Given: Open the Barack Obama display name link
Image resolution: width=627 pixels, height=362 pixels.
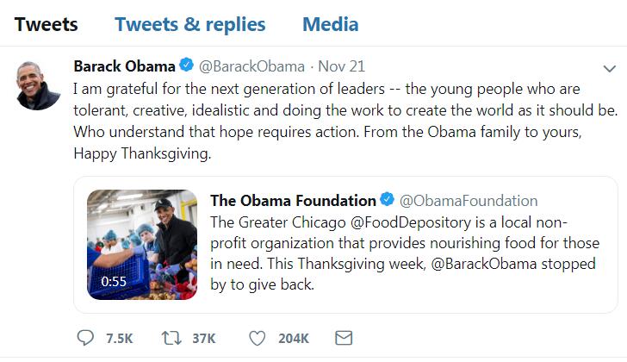Looking at the screenshot, I should tap(124, 66).
